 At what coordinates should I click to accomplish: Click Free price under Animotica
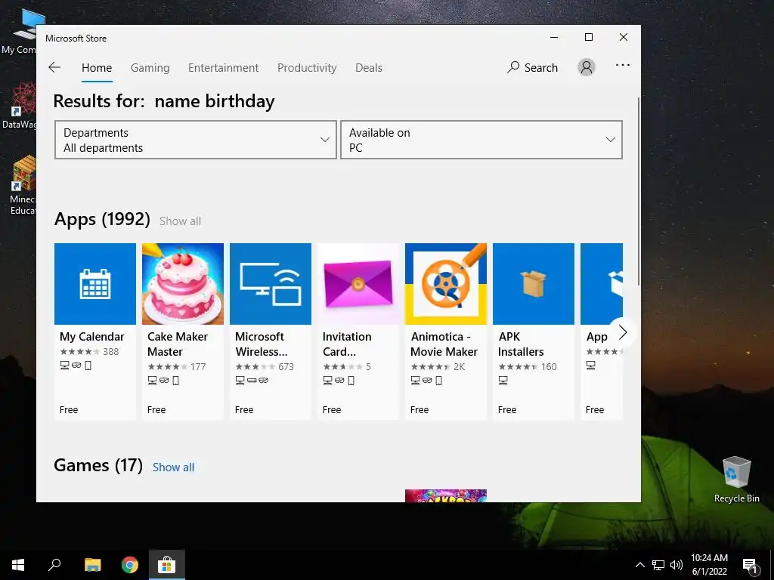tap(419, 409)
